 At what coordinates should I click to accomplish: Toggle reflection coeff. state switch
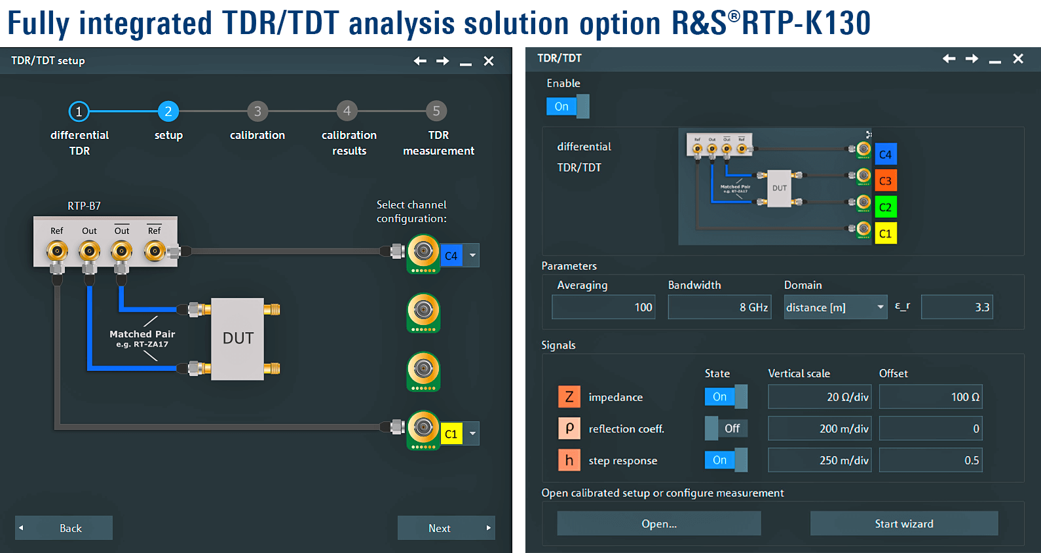point(726,429)
